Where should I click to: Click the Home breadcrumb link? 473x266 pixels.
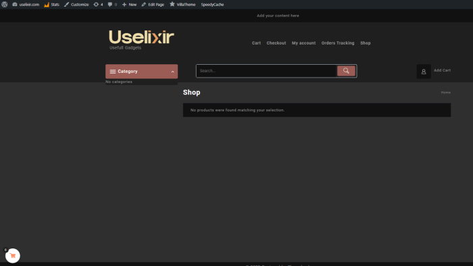(x=445, y=92)
